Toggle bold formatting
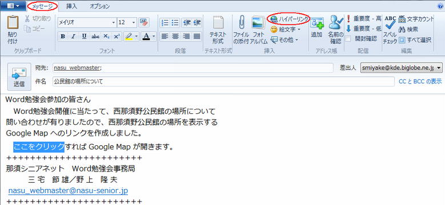 63,36
